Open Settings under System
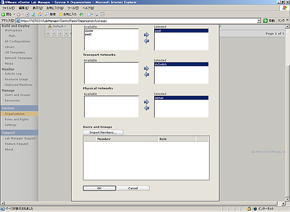Viewport: 290px width, 212px height. pyautogui.click(x=11, y=125)
